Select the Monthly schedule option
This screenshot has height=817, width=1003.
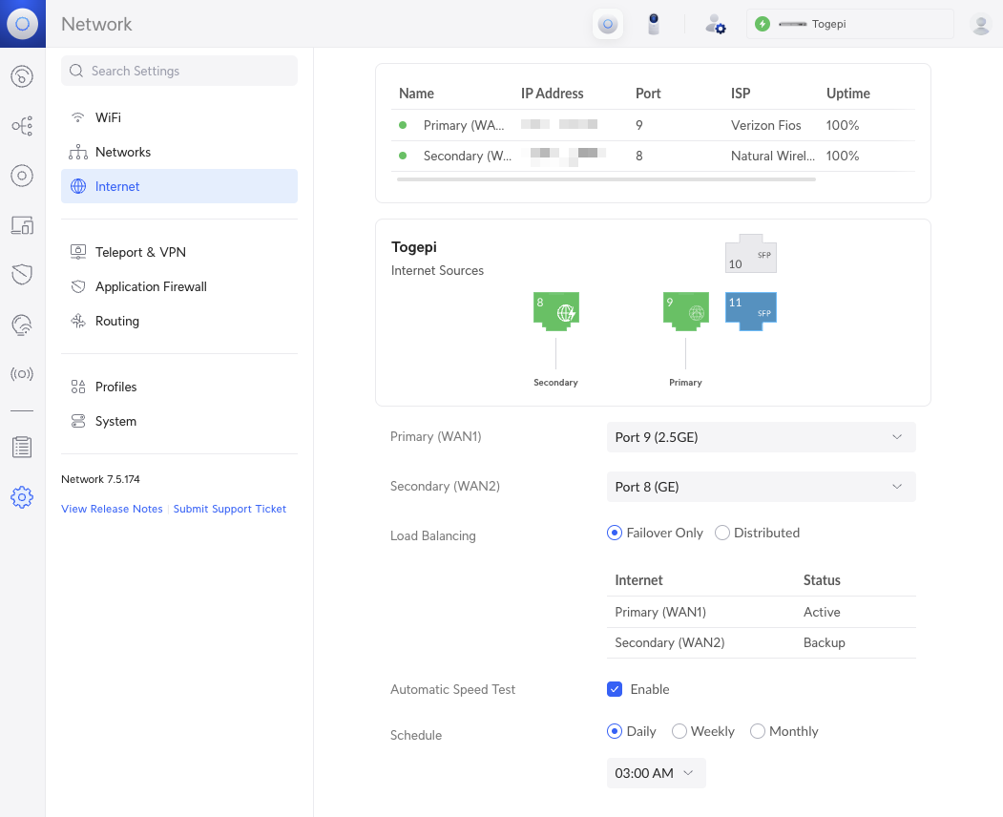[x=758, y=731]
